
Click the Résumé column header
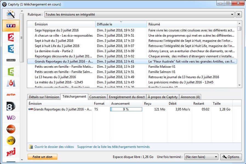tap(192, 24)
